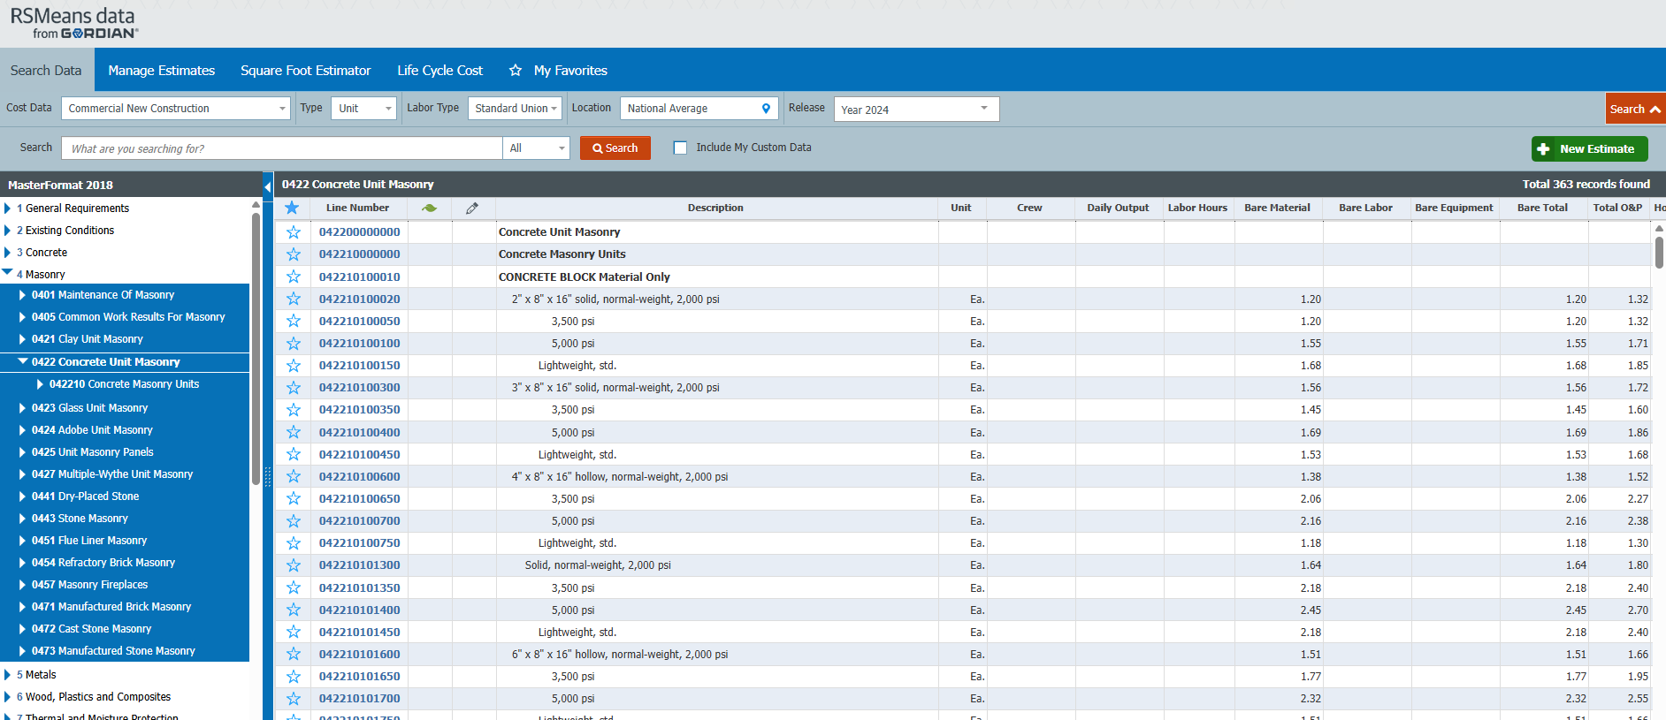Favorite line 042210100350 using star
This screenshot has width=1666, height=720.
[x=293, y=410]
